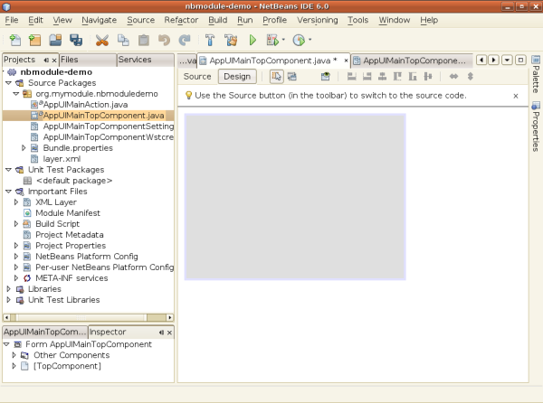Open the Refactor menu
Screen dimensions: 543x403
pyautogui.click(x=181, y=20)
